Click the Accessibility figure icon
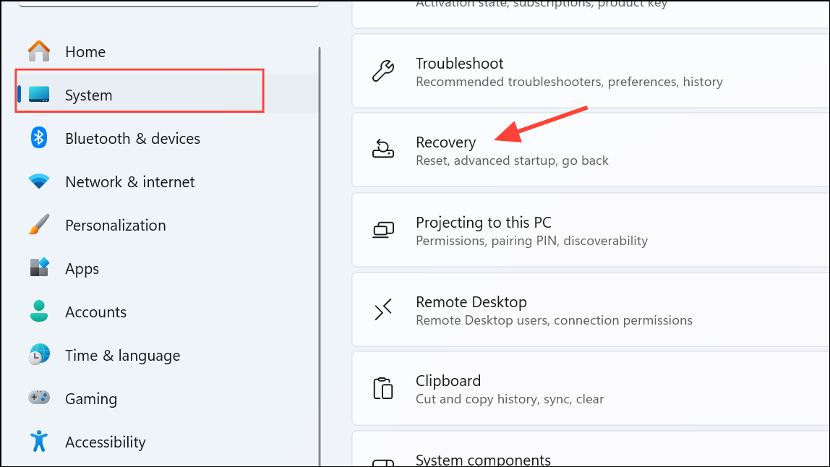Viewport: 830px width, 467px height. (38, 441)
